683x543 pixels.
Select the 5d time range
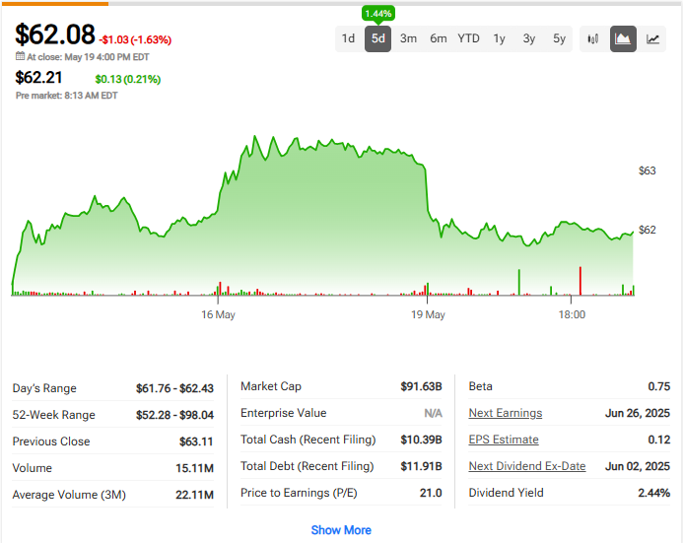coord(377,38)
